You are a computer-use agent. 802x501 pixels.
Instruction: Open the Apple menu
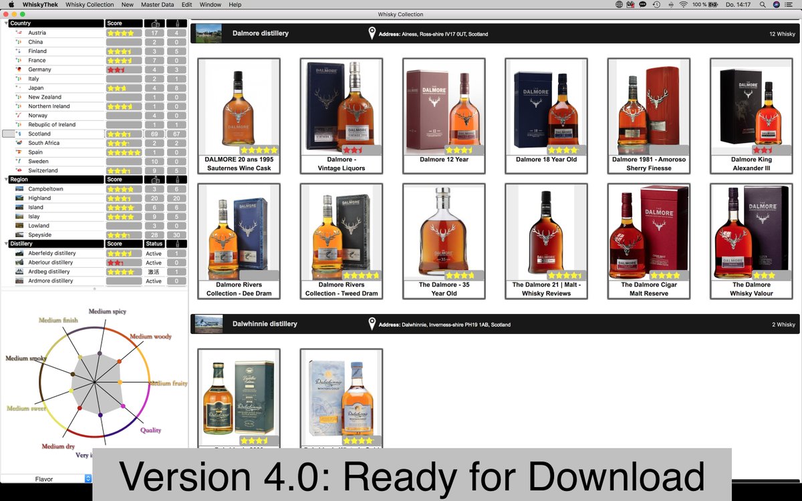pyautogui.click(x=11, y=5)
